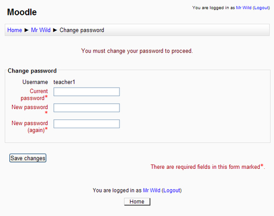Select the breadcrumb arrow after Home
The height and width of the screenshot is (216, 274).
tap(26, 30)
